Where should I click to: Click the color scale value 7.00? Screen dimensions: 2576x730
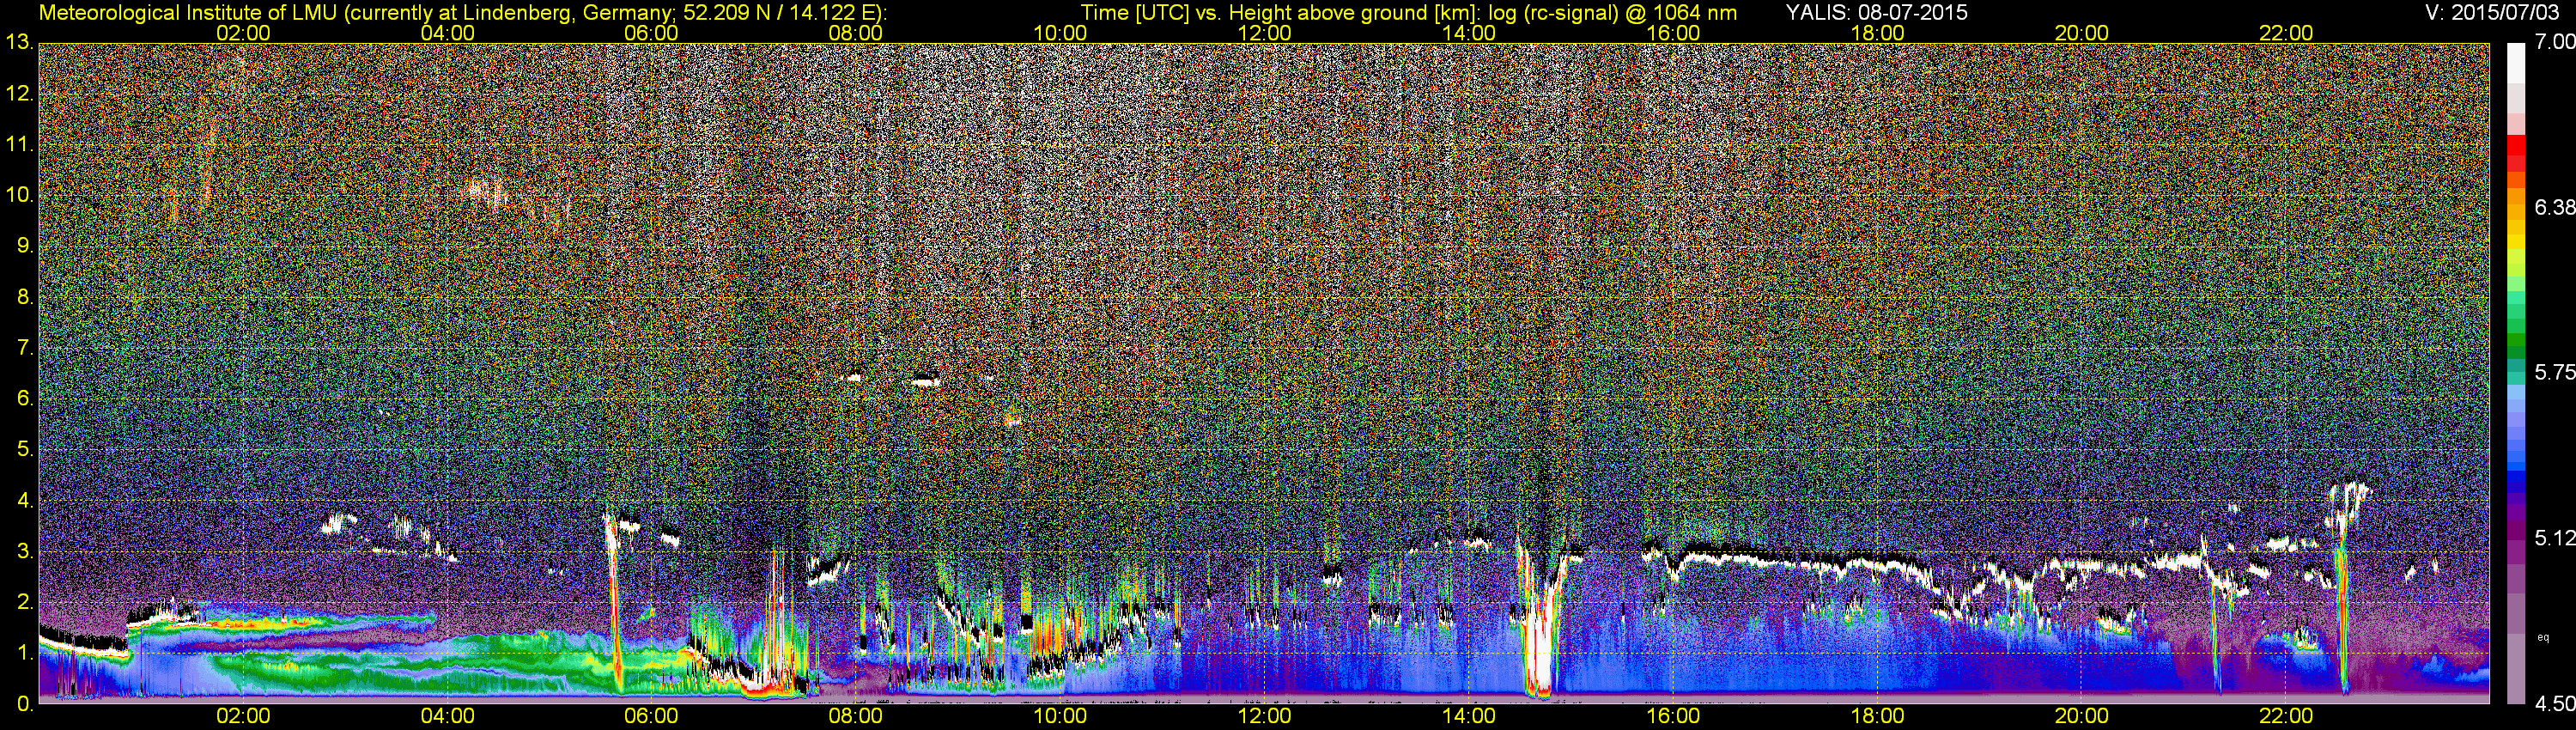coord(2555,42)
